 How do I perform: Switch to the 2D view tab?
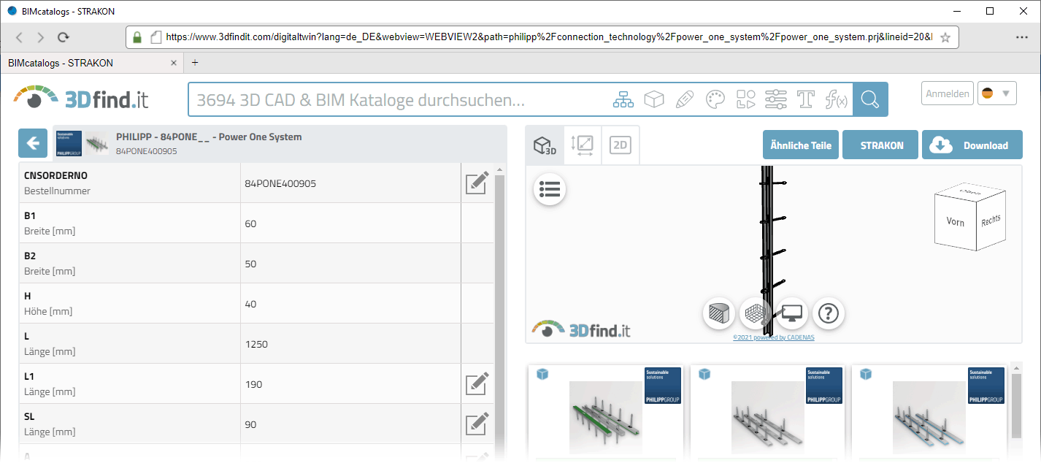[621, 145]
